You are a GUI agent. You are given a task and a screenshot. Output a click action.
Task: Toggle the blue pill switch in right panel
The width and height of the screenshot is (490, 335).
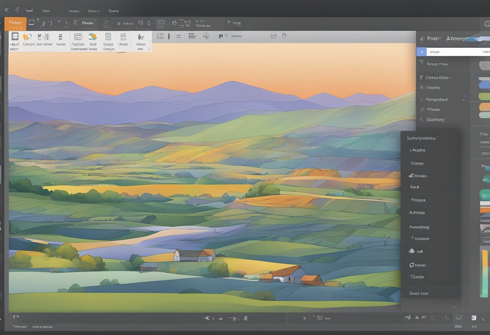[x=484, y=85]
